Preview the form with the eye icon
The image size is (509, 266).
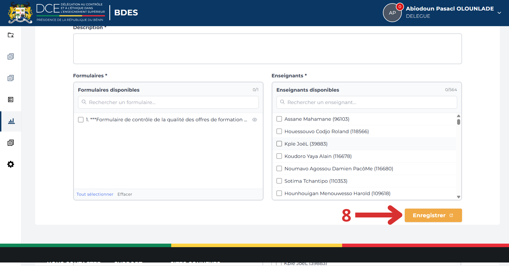click(x=255, y=120)
